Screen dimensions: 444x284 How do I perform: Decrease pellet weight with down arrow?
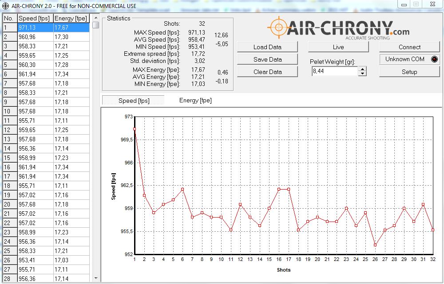(362, 74)
